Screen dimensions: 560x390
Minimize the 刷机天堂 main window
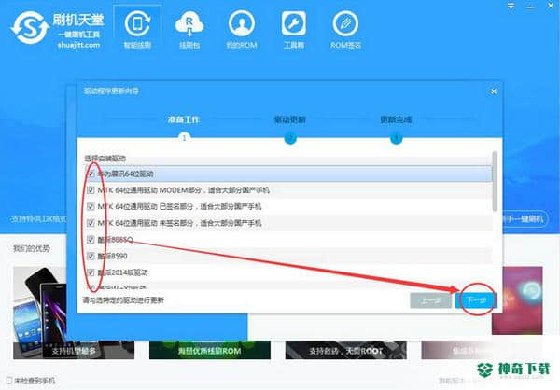pyautogui.click(x=530, y=7)
